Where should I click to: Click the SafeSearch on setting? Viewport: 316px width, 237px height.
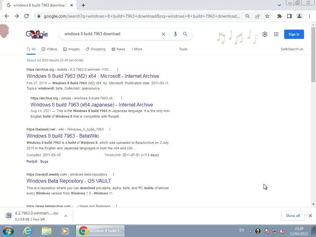click(292, 49)
